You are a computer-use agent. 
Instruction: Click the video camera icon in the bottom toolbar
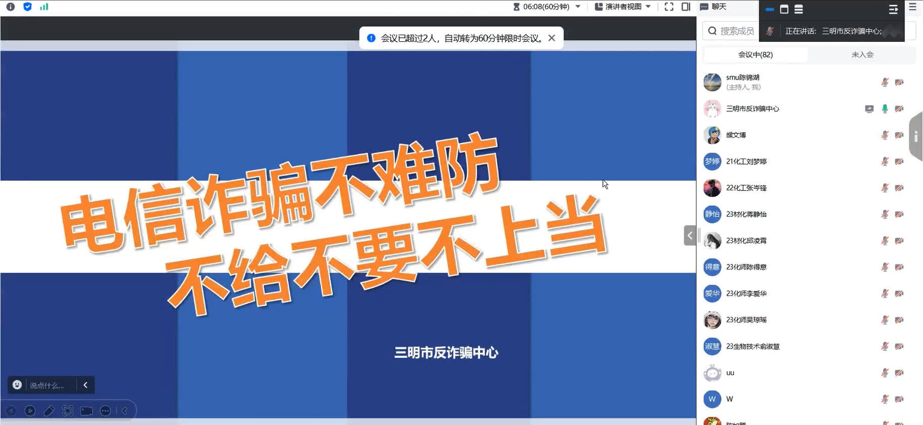[x=87, y=411]
